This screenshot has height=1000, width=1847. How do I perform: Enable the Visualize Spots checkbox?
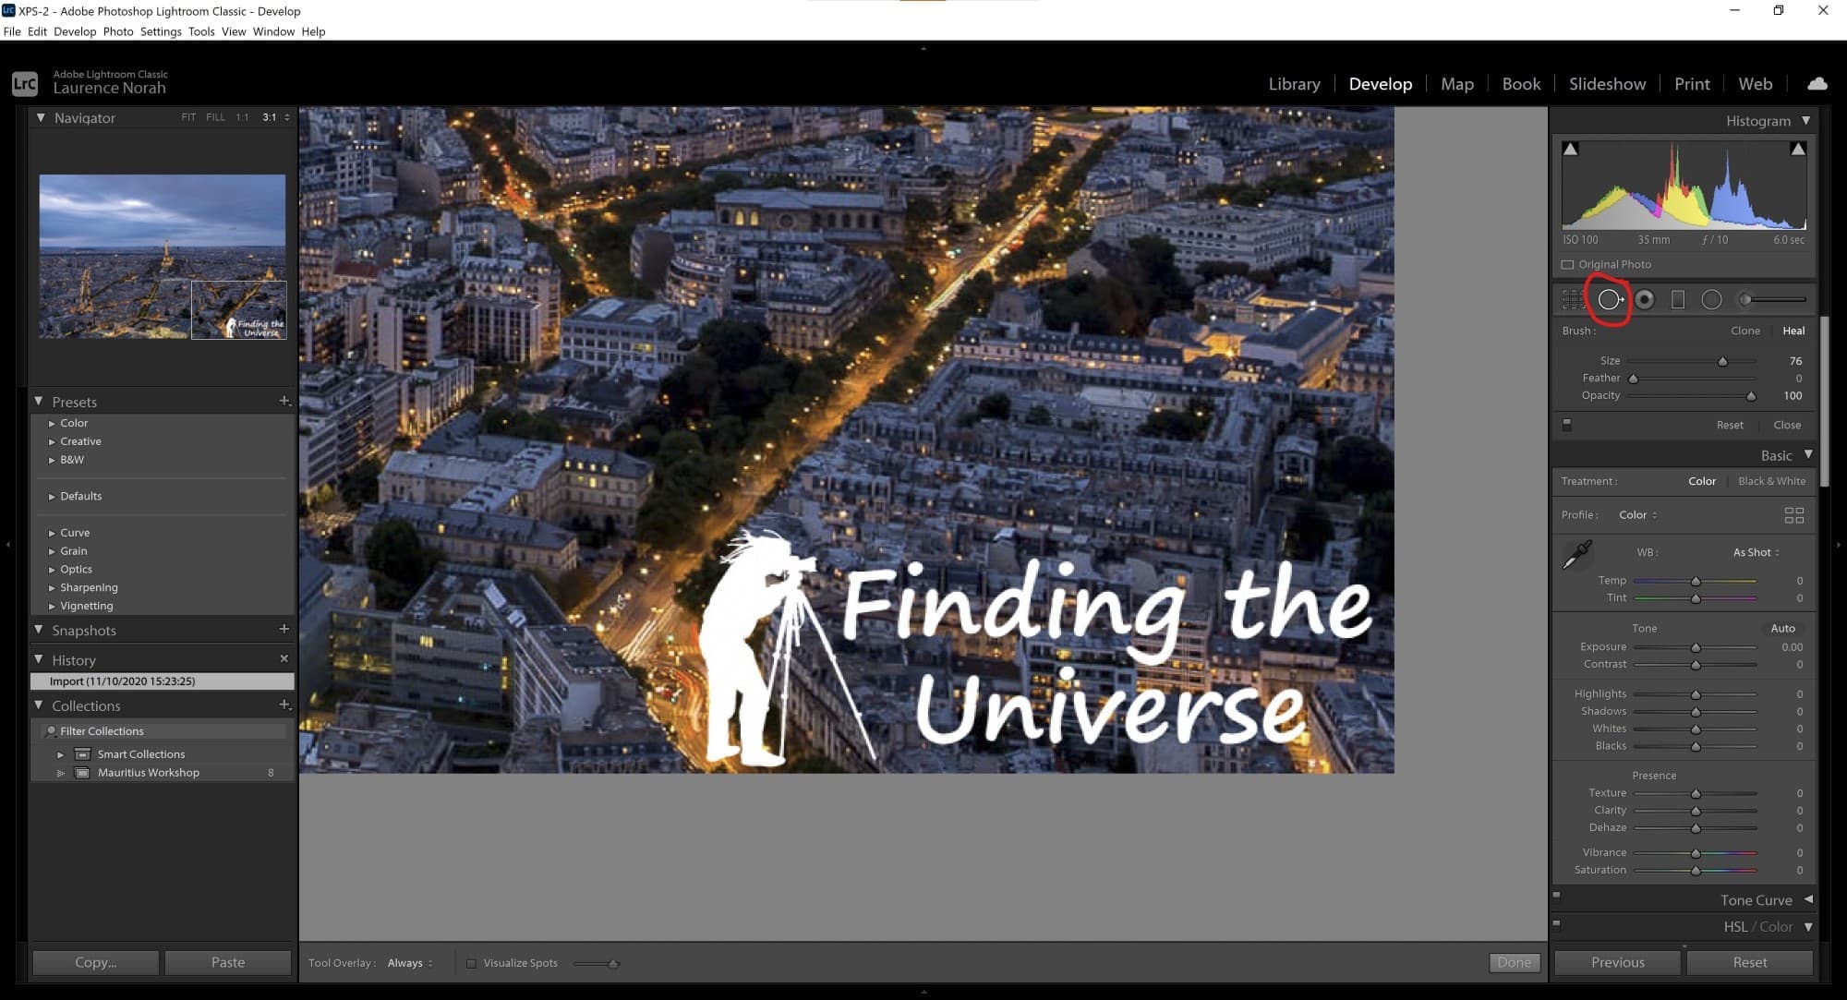[471, 963]
